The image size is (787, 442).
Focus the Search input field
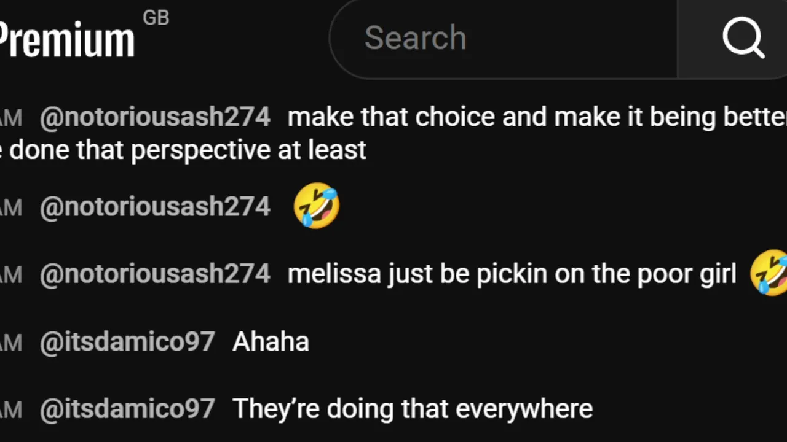(504, 38)
